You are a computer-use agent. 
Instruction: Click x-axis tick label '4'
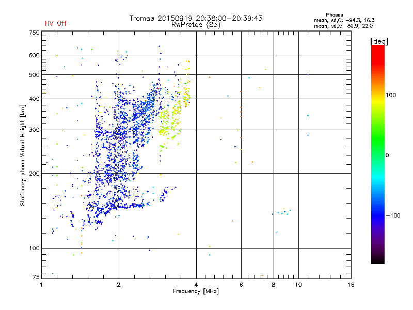[196, 285]
